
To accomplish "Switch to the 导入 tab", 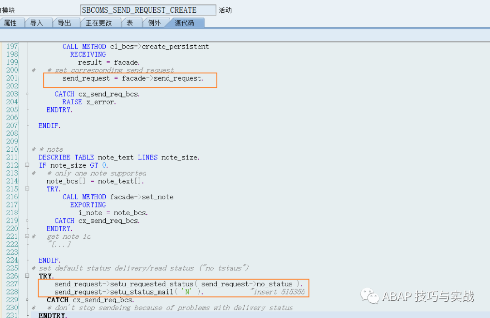I will click(37, 23).
